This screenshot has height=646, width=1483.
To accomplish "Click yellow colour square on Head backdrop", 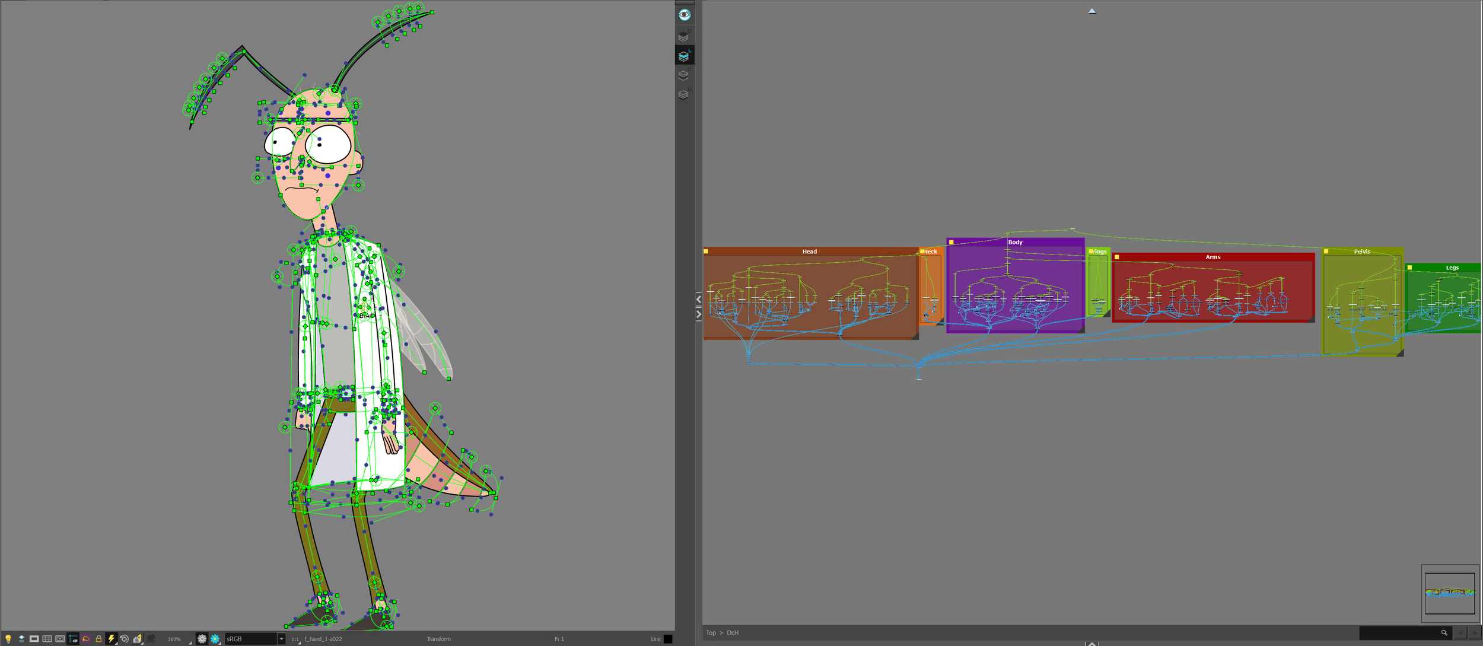I will (x=706, y=252).
